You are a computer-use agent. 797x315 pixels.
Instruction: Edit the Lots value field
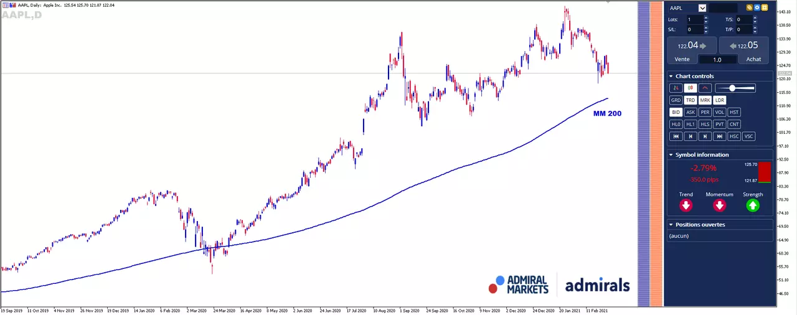pyautogui.click(x=696, y=19)
